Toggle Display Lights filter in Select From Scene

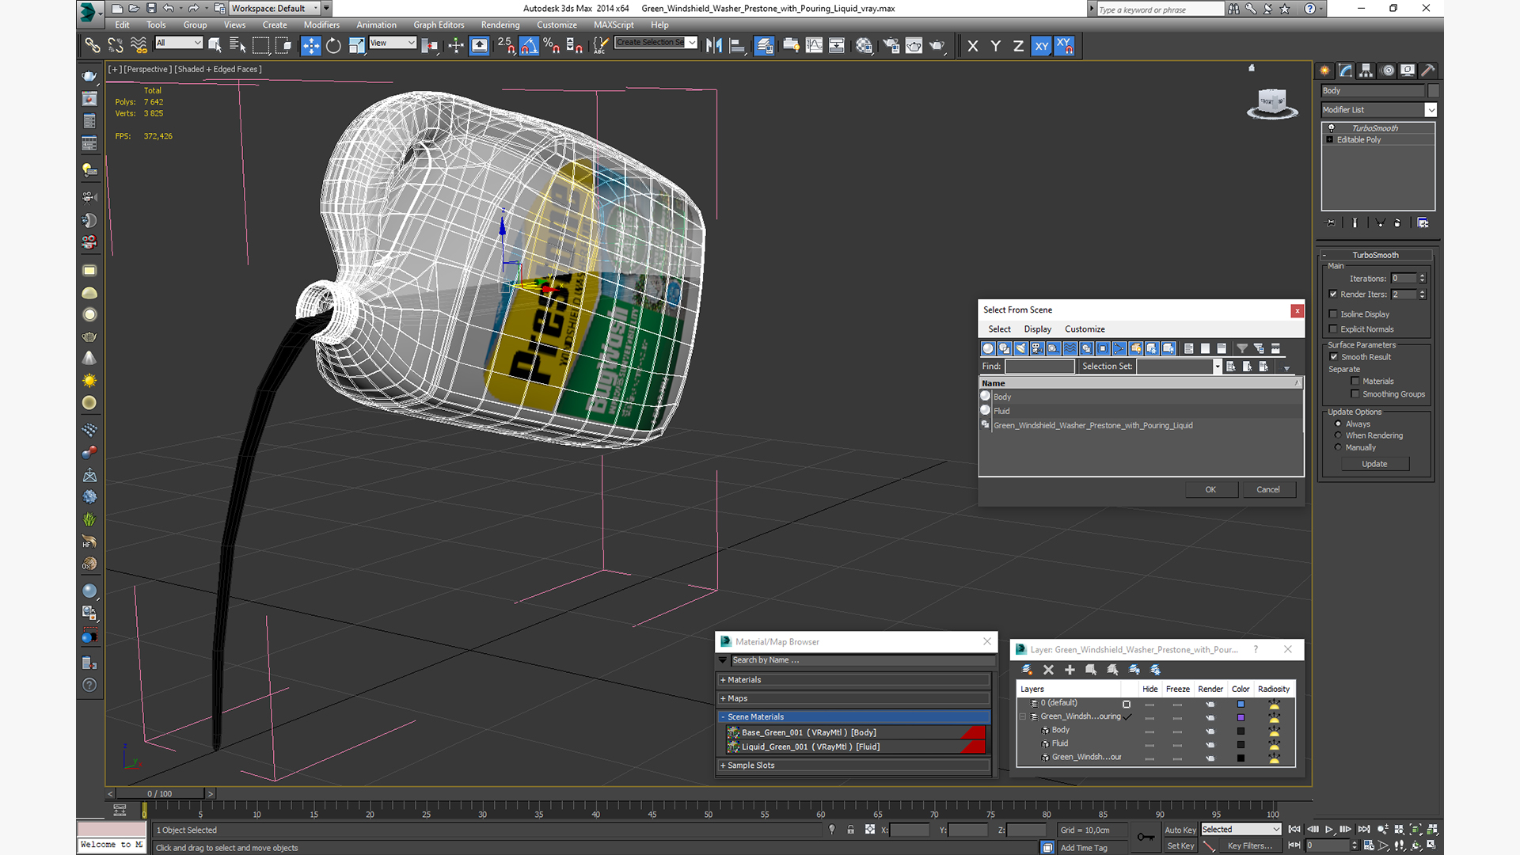(x=1020, y=348)
